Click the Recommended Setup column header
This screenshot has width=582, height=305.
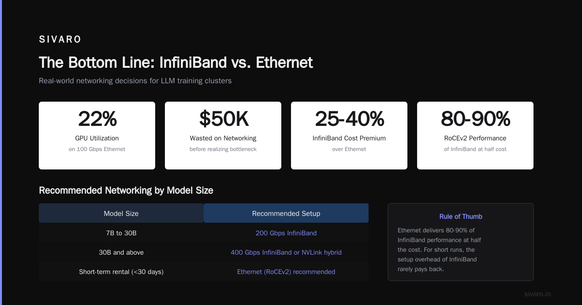(286, 213)
